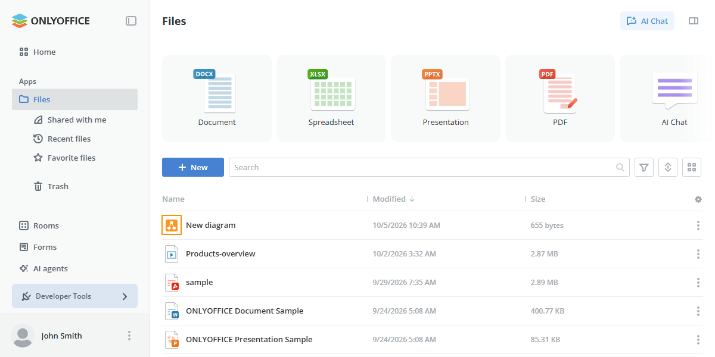Open Shared with me section
Screen dimensions: 715x357
[x=77, y=120]
